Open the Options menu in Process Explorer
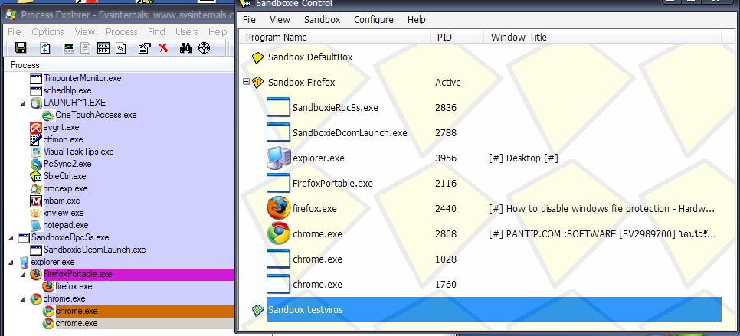 [47, 32]
